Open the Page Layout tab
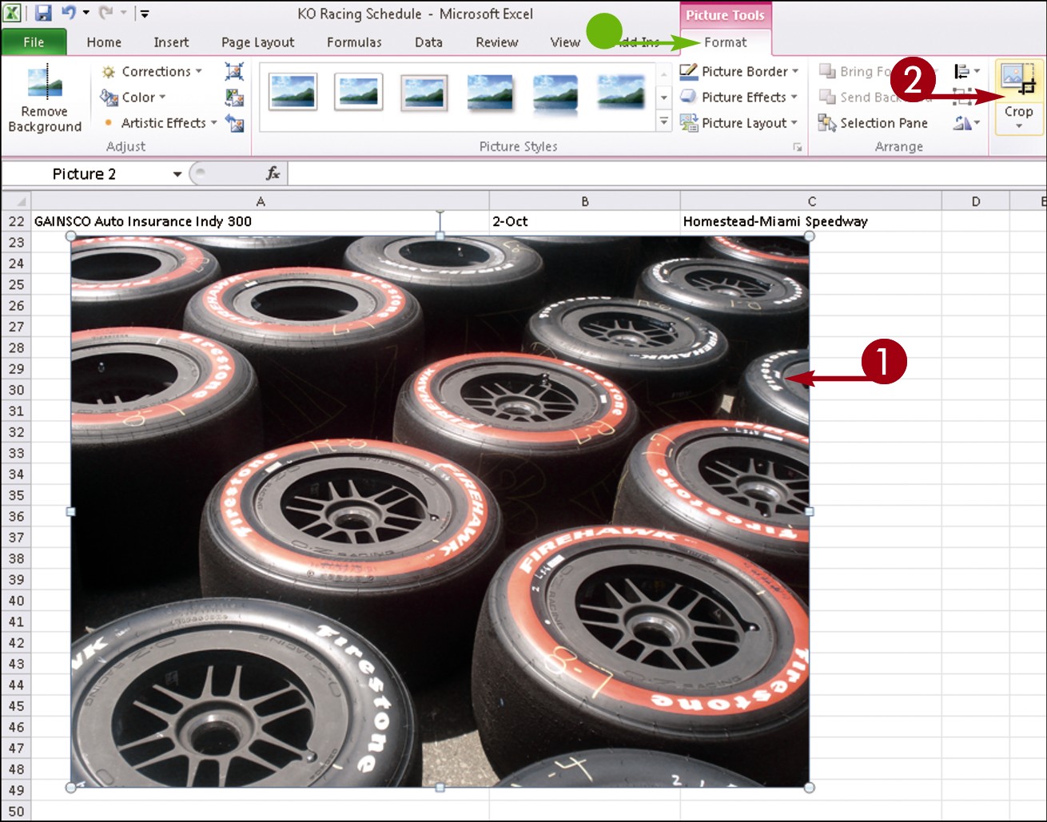 [x=257, y=42]
